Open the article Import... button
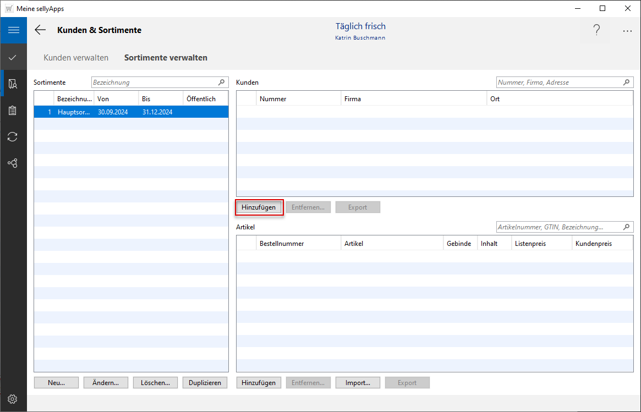This screenshot has width=641, height=412. (x=358, y=383)
